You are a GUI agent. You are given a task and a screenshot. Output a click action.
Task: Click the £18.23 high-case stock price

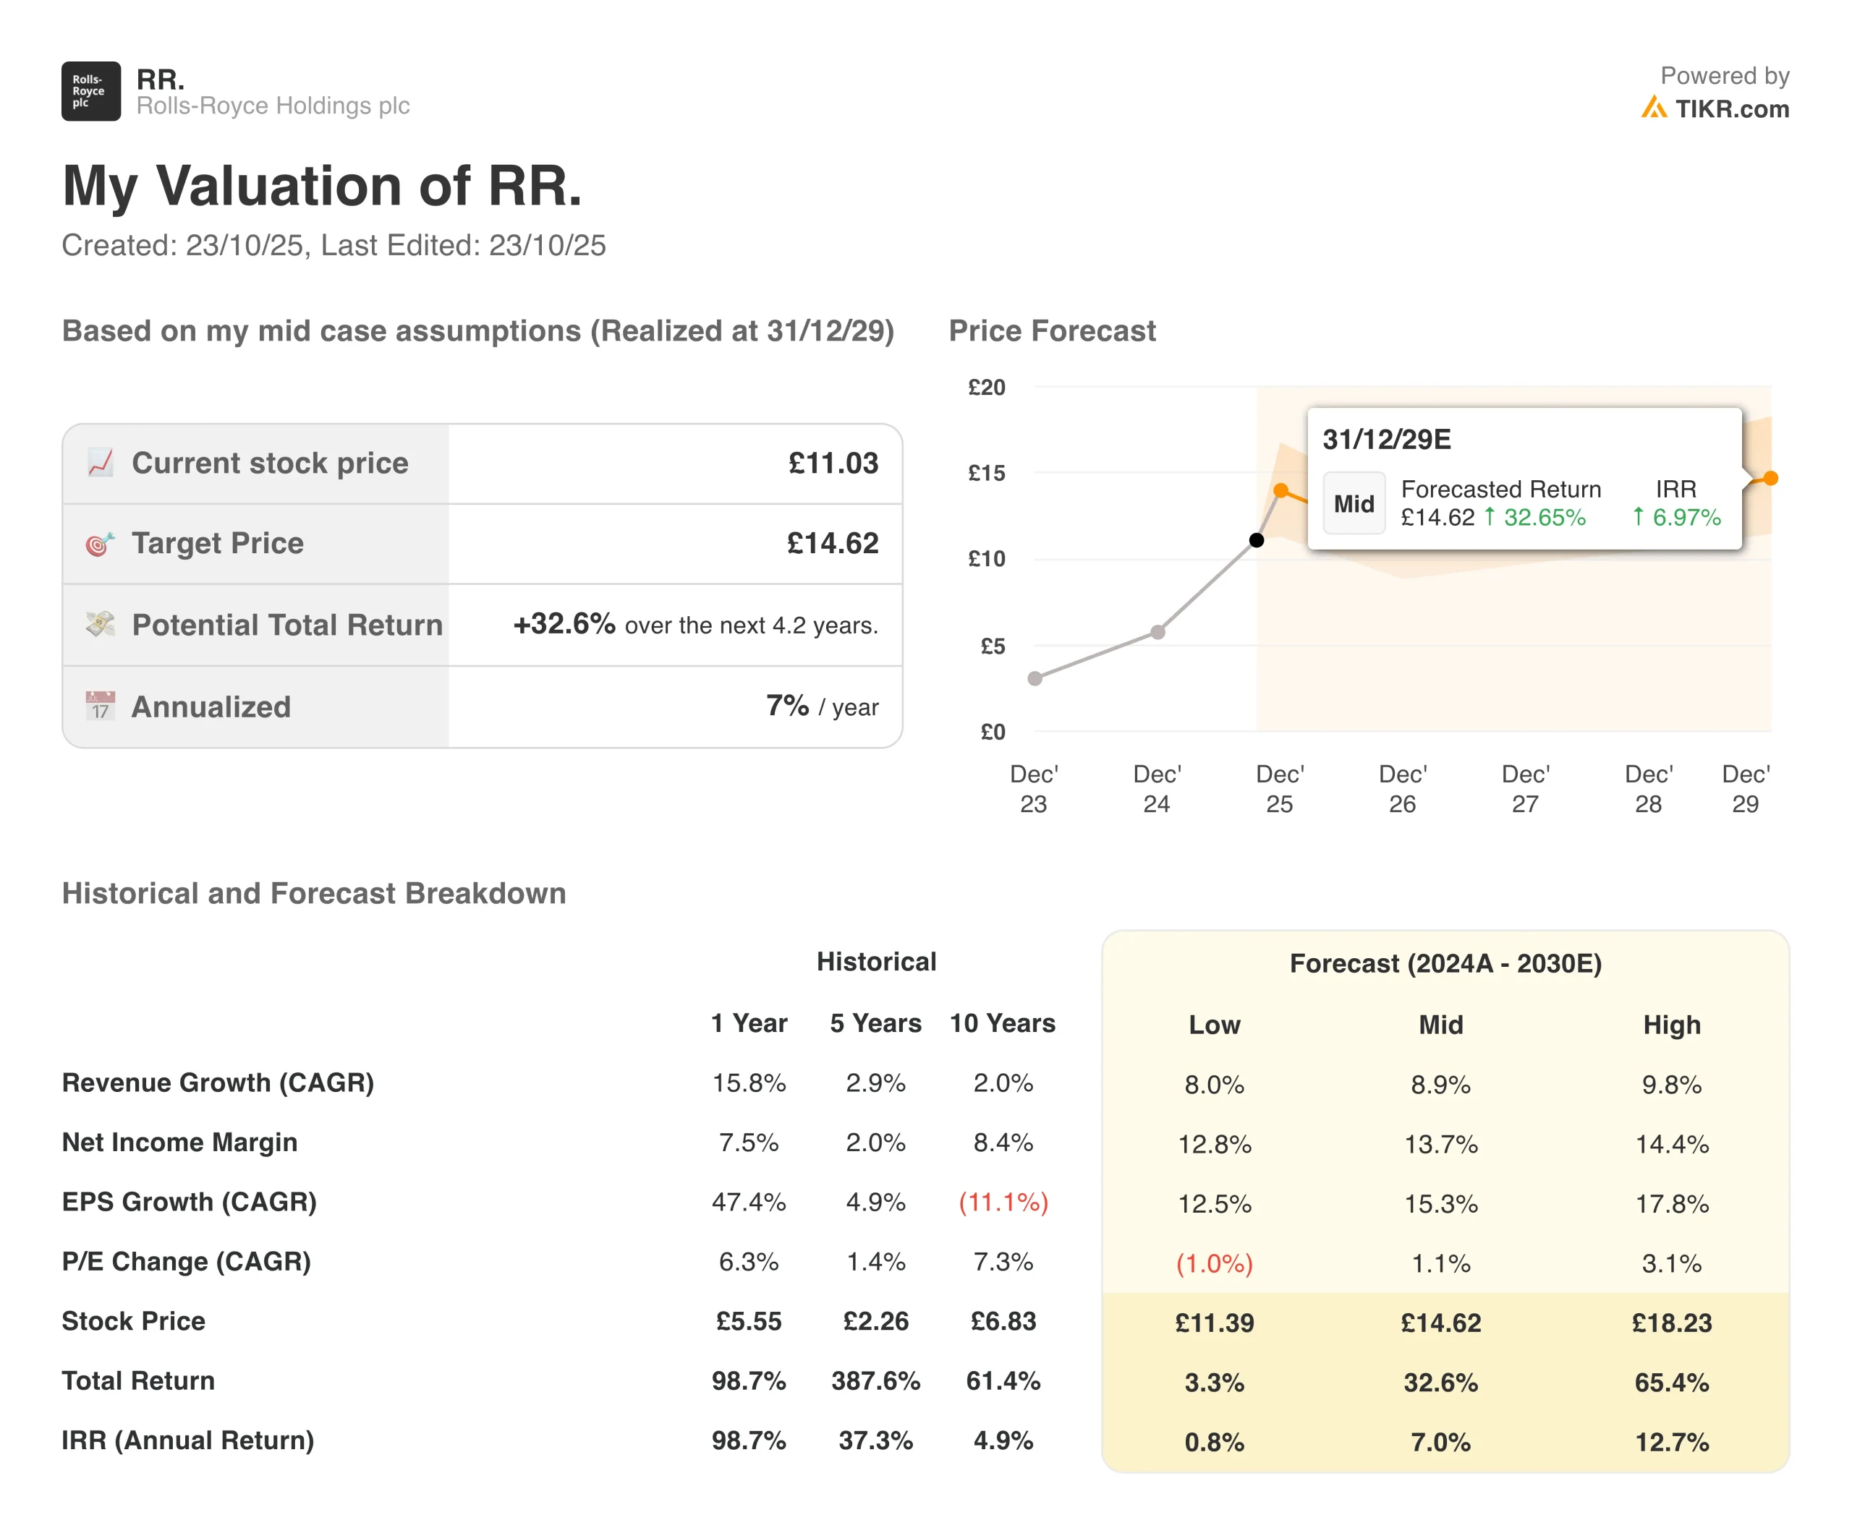pyautogui.click(x=1672, y=1322)
